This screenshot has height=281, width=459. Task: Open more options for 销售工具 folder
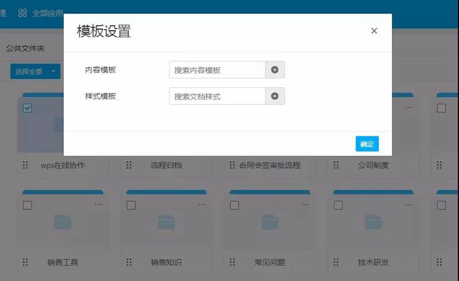pos(98,205)
